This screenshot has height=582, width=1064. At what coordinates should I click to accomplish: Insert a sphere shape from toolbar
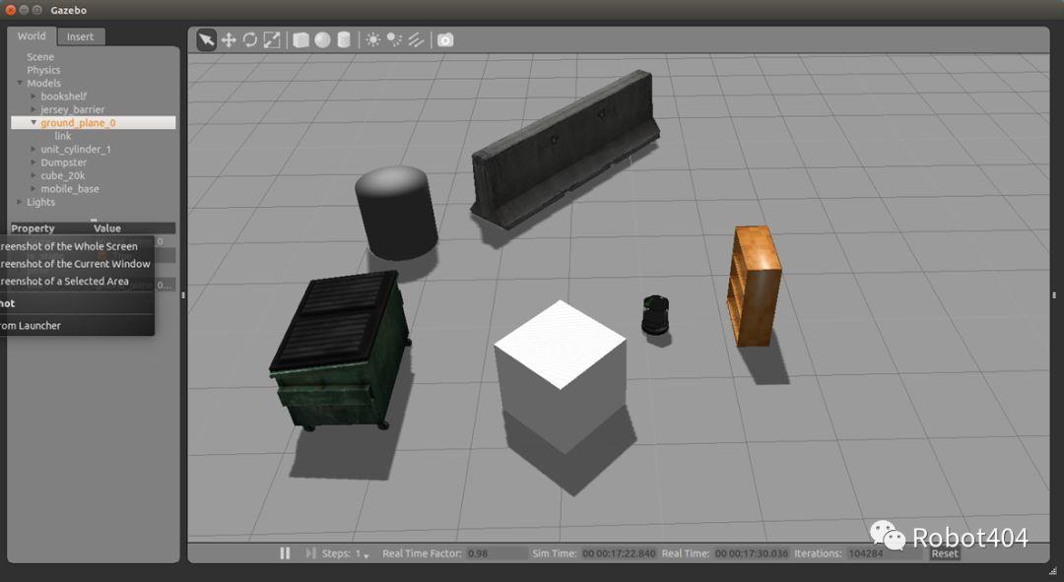point(322,40)
